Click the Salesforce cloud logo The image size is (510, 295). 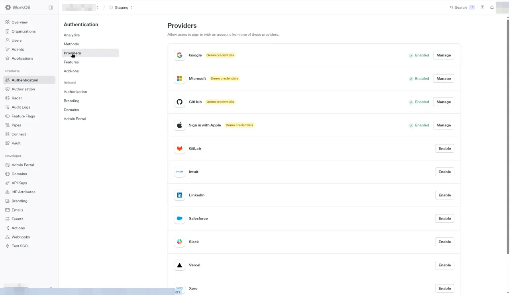pyautogui.click(x=180, y=219)
